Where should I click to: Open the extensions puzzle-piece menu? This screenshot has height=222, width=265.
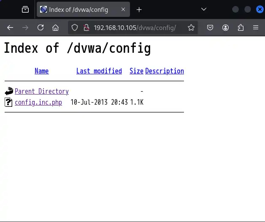point(241,27)
